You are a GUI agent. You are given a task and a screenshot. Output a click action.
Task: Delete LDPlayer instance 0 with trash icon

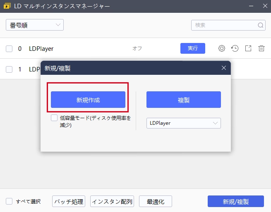[261, 48]
